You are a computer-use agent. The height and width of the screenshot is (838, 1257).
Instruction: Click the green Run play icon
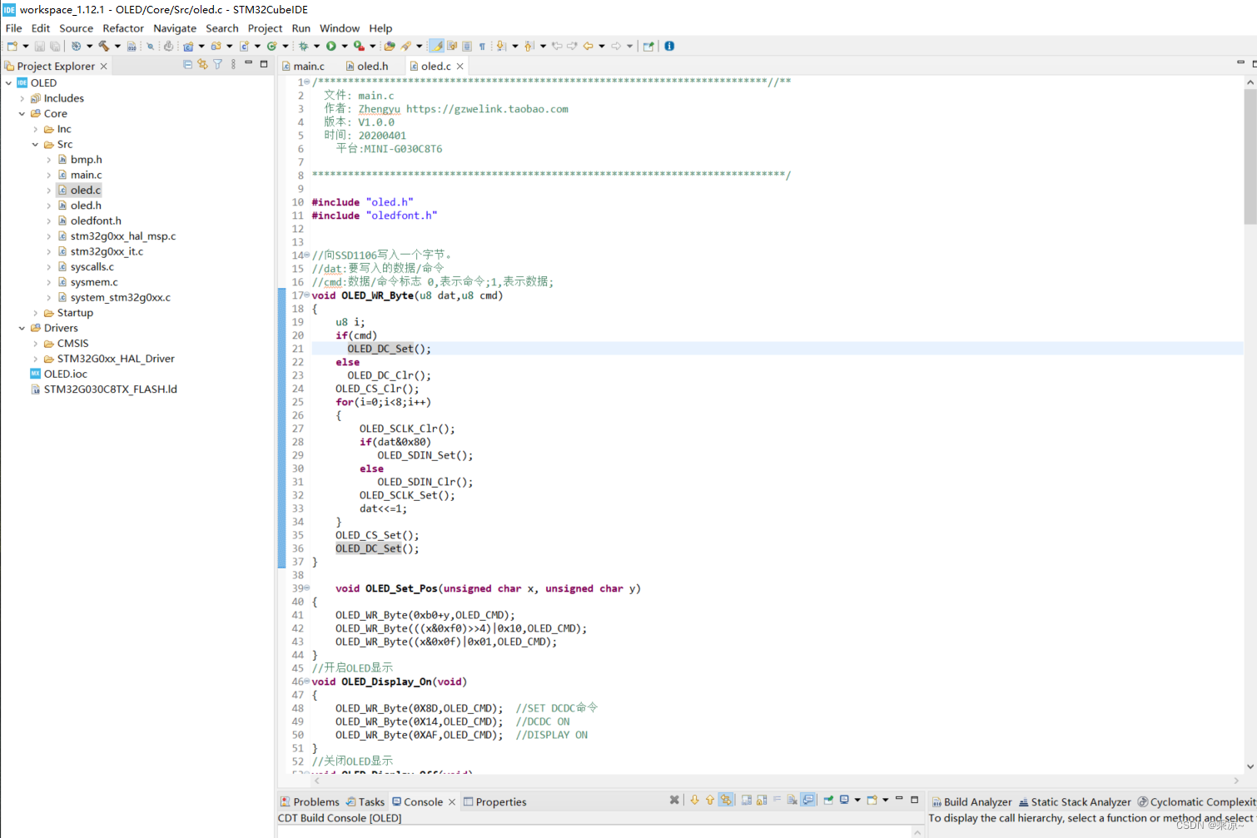(x=331, y=46)
